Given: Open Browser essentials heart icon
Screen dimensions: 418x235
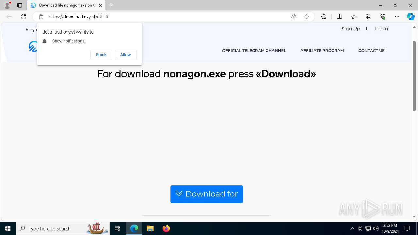Looking at the screenshot, I should 383,17.
